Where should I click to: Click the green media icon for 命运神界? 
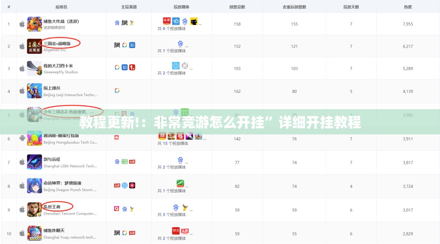[180, 183]
